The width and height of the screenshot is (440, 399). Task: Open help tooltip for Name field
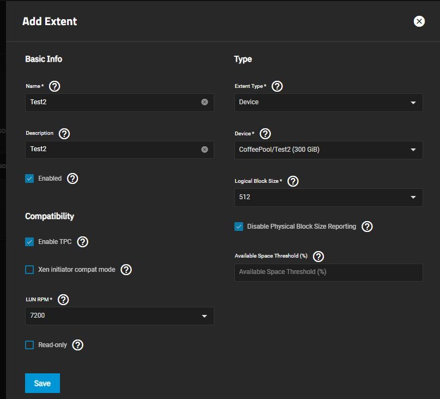[55, 86]
